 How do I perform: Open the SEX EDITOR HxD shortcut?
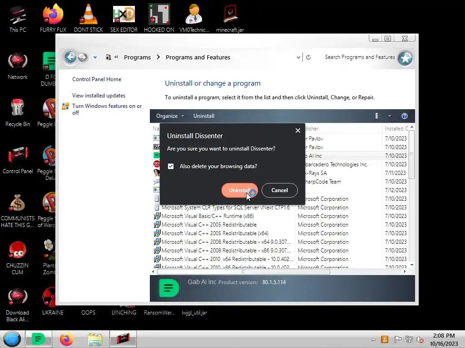click(124, 18)
